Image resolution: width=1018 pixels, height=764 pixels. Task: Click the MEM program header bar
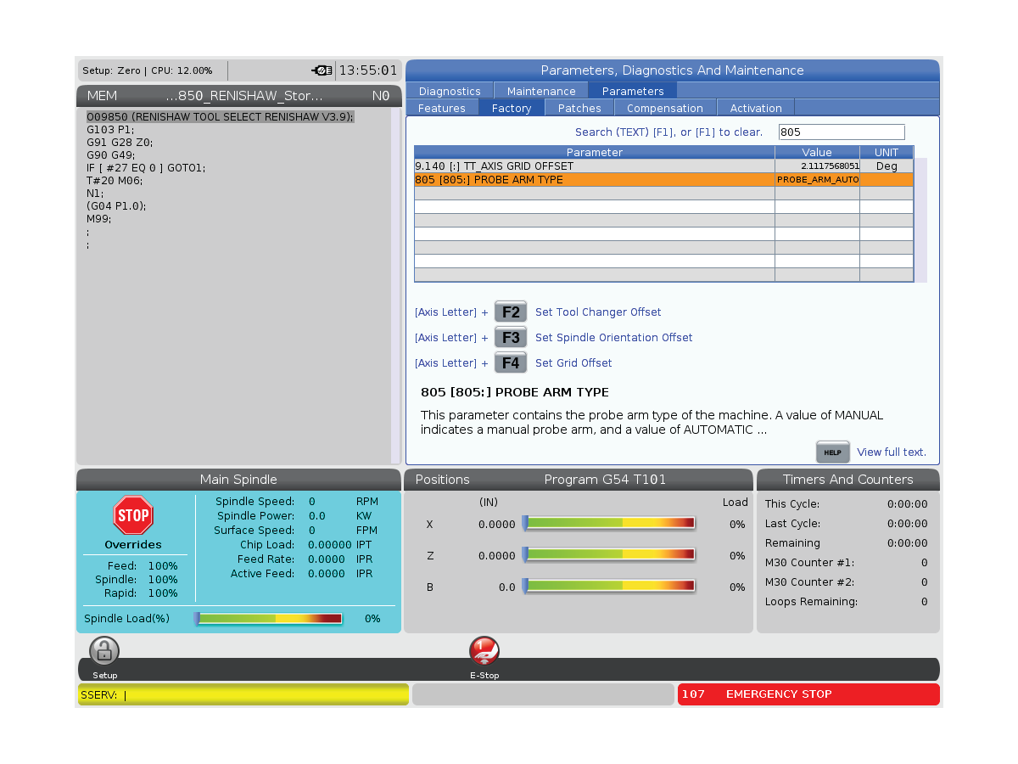(238, 95)
